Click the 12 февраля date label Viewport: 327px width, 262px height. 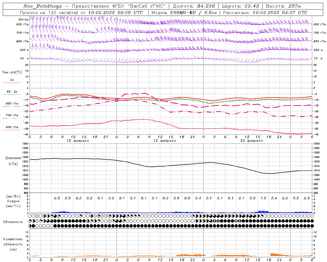(x=251, y=141)
